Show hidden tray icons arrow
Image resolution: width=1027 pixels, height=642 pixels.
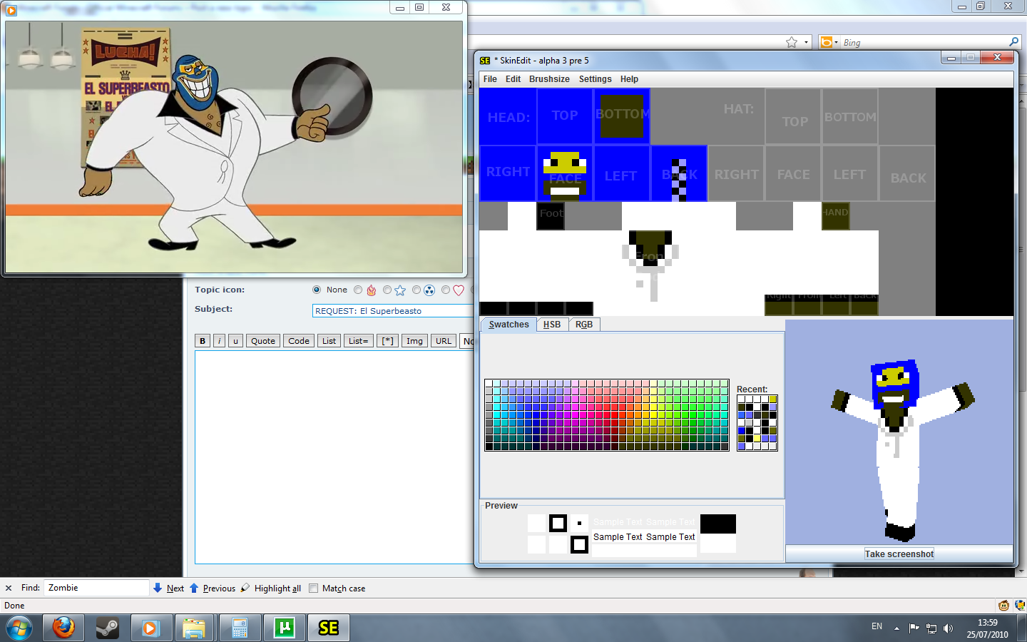click(x=897, y=628)
